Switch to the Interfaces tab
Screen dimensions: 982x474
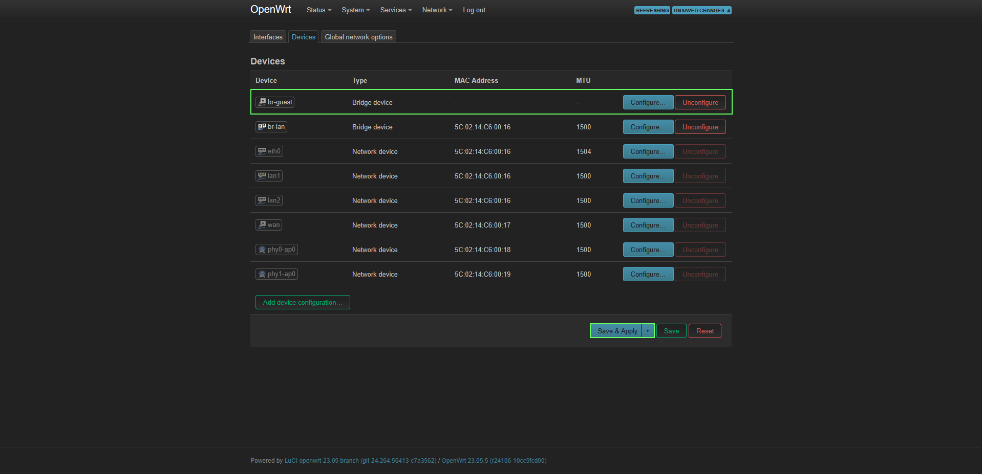click(268, 37)
